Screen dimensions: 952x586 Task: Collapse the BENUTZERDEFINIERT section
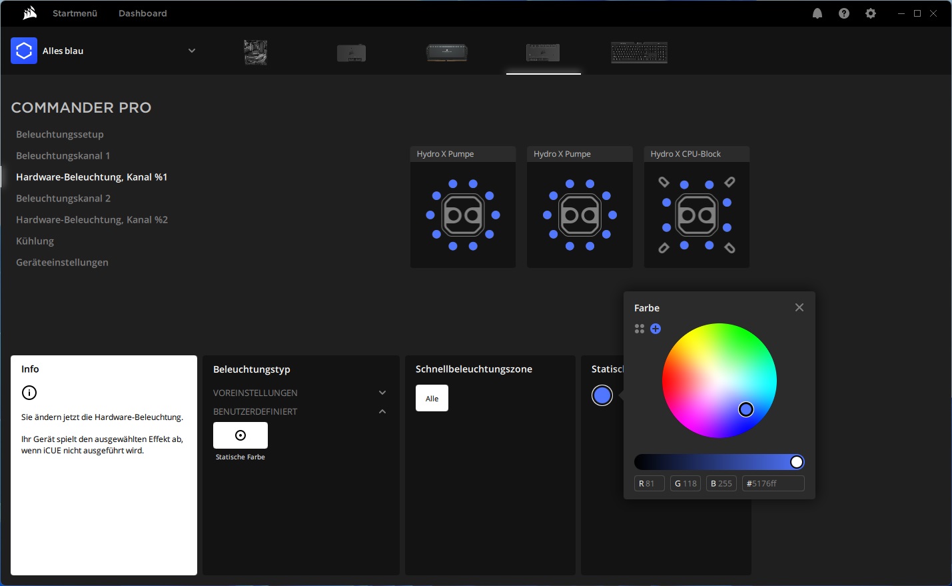[x=299, y=411]
